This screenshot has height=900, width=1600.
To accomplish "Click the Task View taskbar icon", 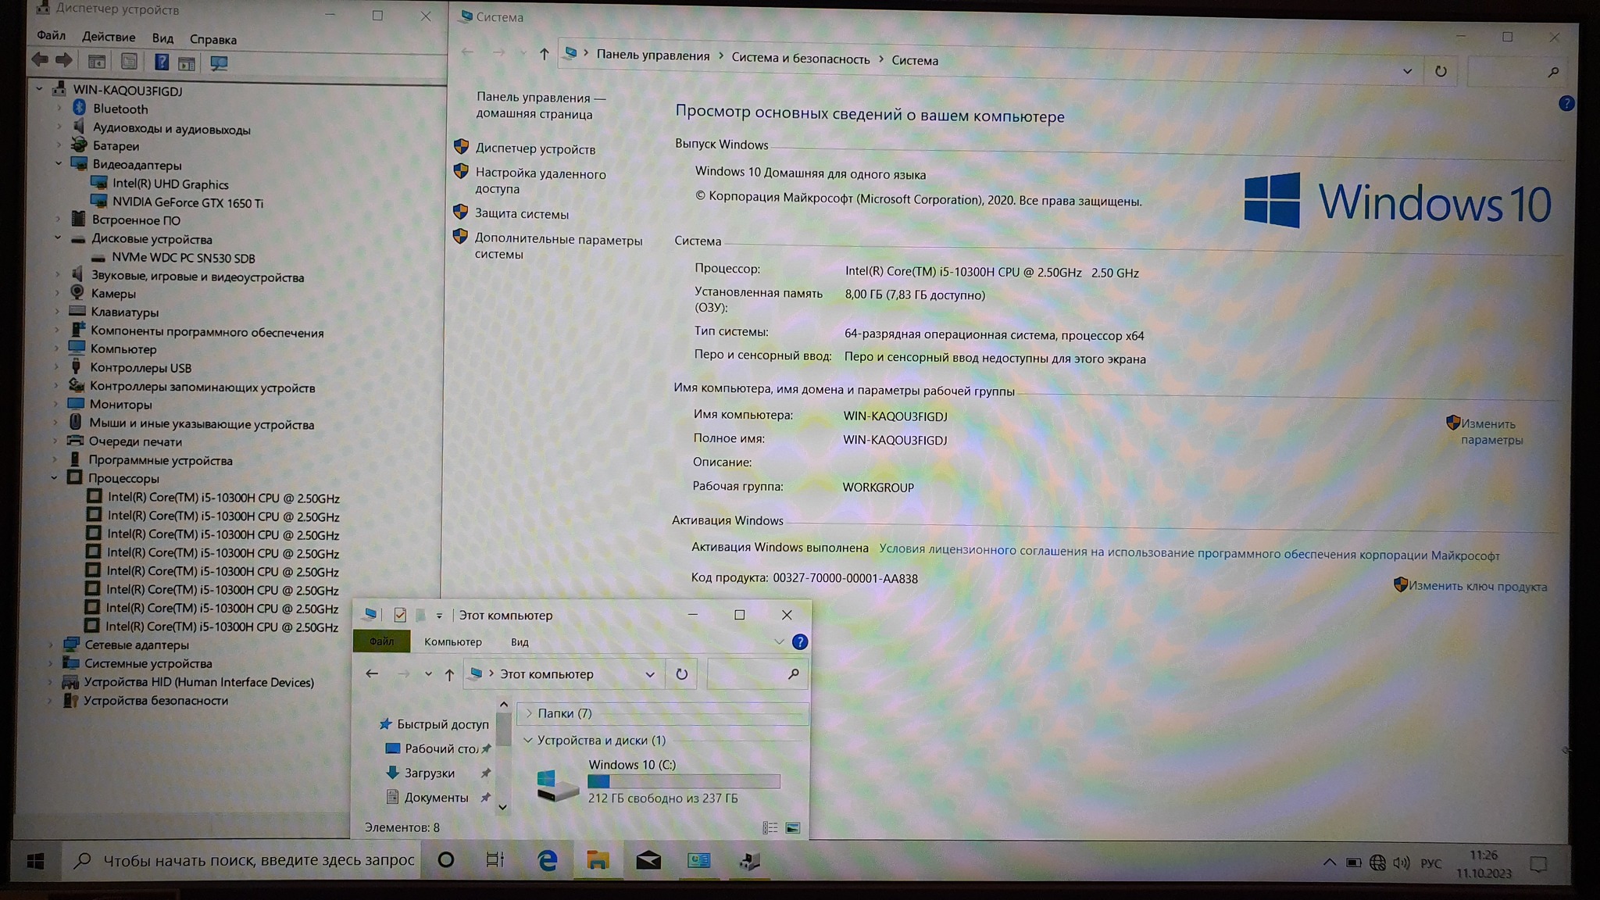I will [x=495, y=860].
